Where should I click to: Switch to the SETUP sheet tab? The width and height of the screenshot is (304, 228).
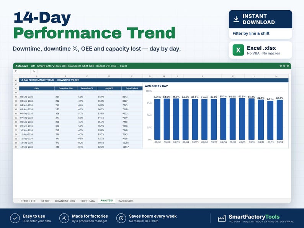[x=45, y=201]
